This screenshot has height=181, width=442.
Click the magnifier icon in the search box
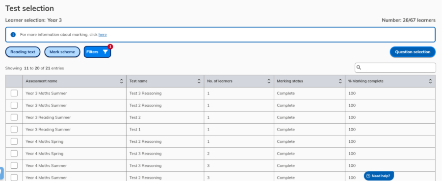359,68
